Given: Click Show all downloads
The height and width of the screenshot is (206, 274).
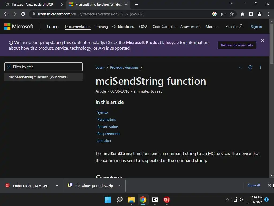Looking at the screenshot, I should click(254, 185).
